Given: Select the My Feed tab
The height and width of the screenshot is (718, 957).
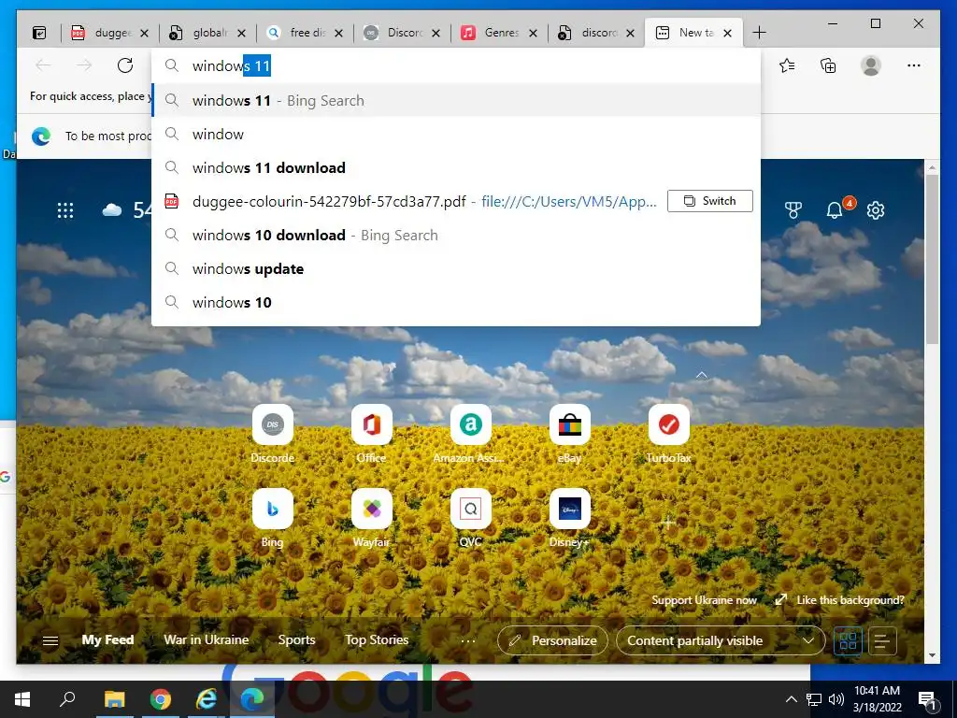Looking at the screenshot, I should 107,639.
